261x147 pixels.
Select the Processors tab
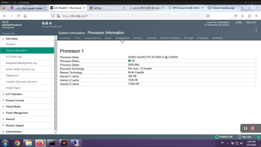tap(123, 38)
